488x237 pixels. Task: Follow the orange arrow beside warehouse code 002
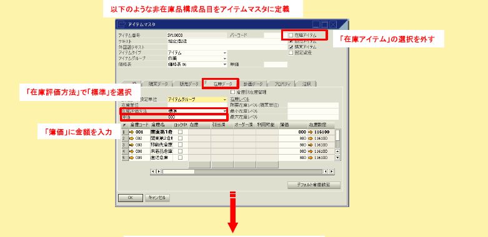click(131, 138)
